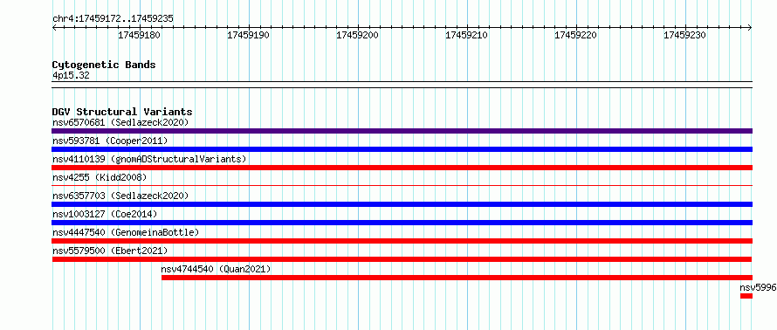The height and width of the screenshot is (330, 777).
Task: Open the nsv4744540 (Quan2021) label
Action: coord(216,269)
